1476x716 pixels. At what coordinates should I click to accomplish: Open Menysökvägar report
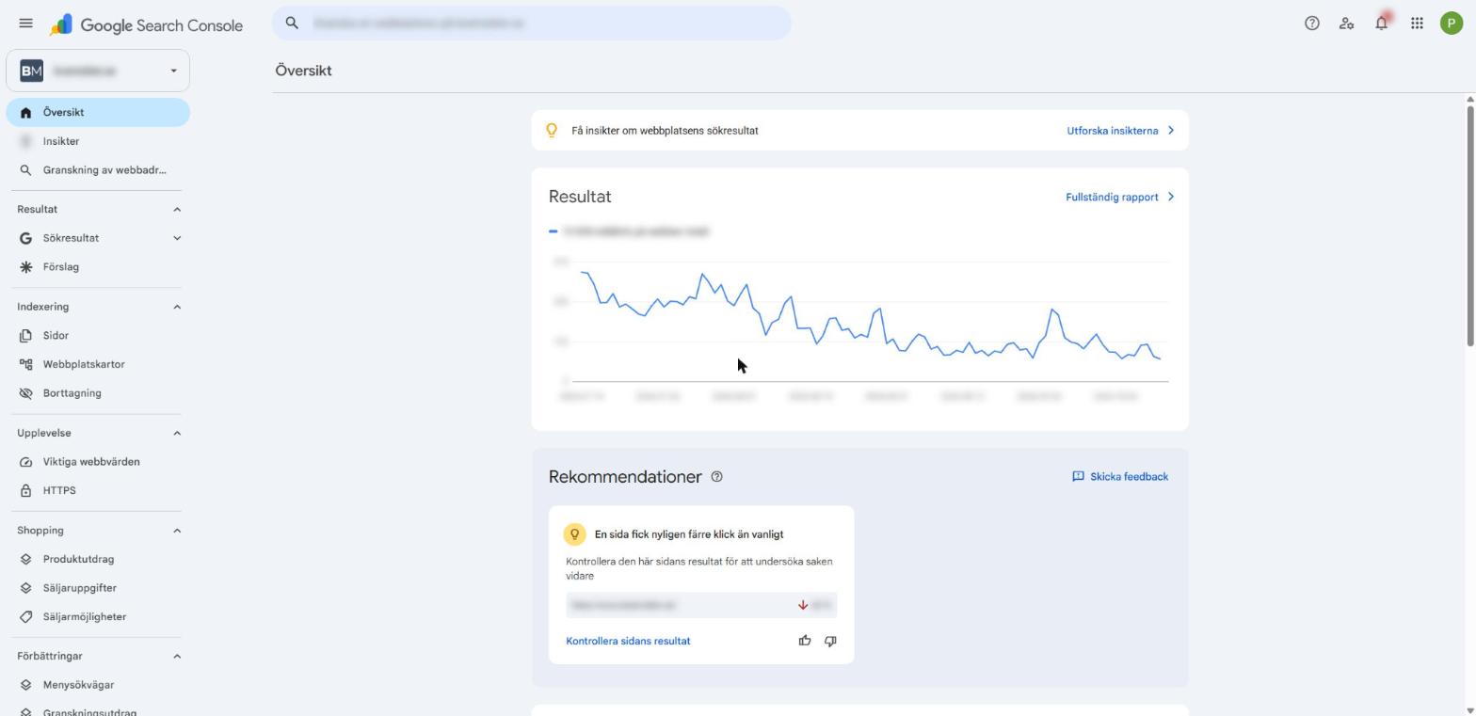pos(98,685)
